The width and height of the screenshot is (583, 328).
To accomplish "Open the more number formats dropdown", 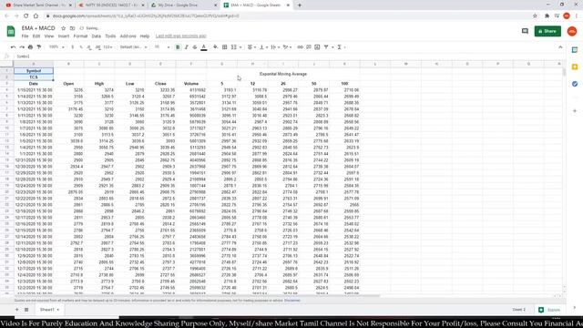I will (107, 47).
